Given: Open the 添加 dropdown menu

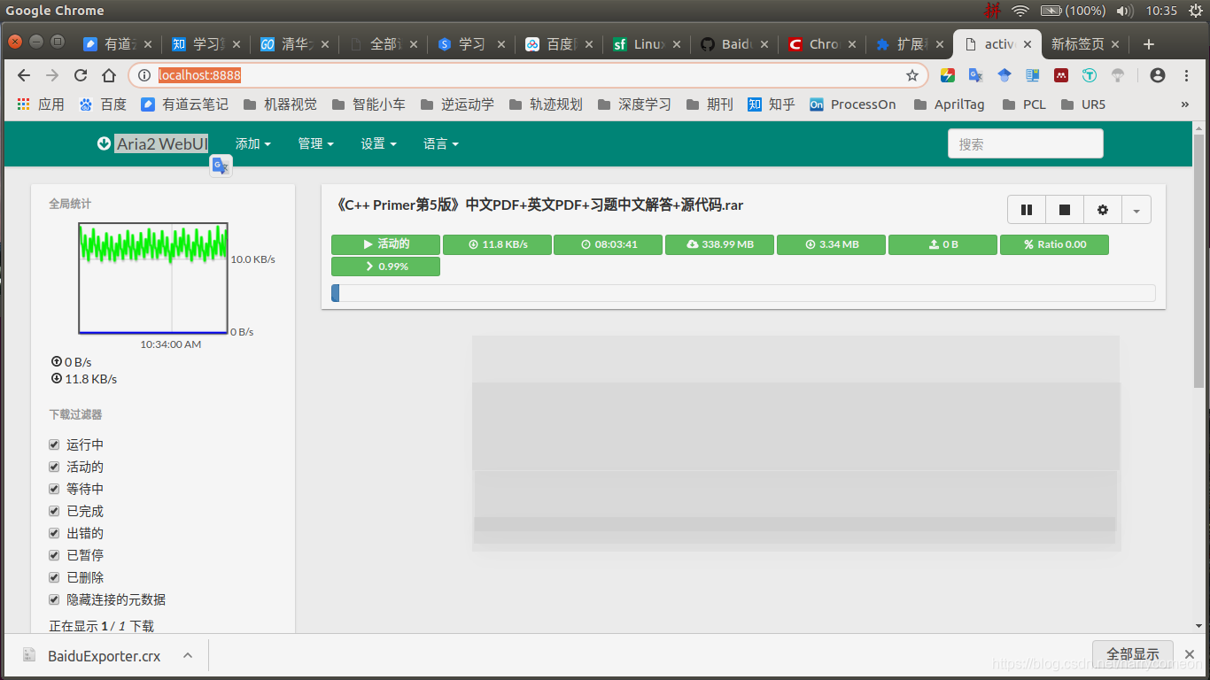Looking at the screenshot, I should coord(253,143).
